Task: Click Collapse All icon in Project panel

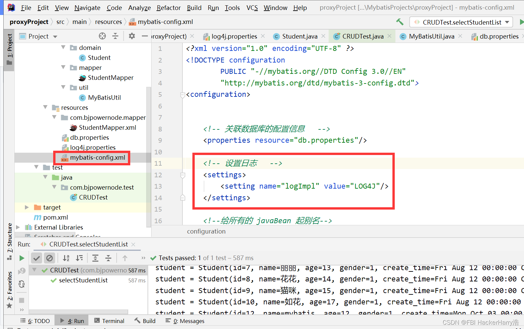Action: (x=115, y=36)
